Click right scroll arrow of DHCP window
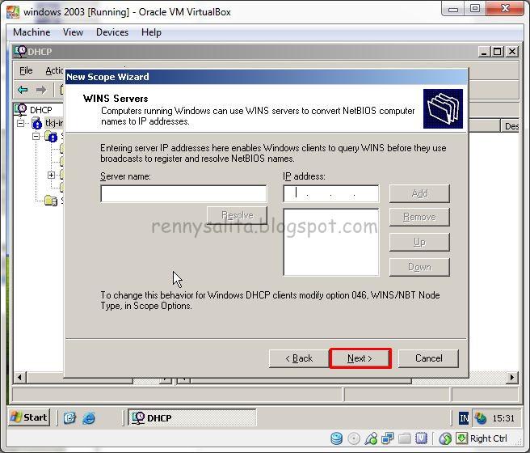Screen dimensions: 530x453 (x=512, y=377)
